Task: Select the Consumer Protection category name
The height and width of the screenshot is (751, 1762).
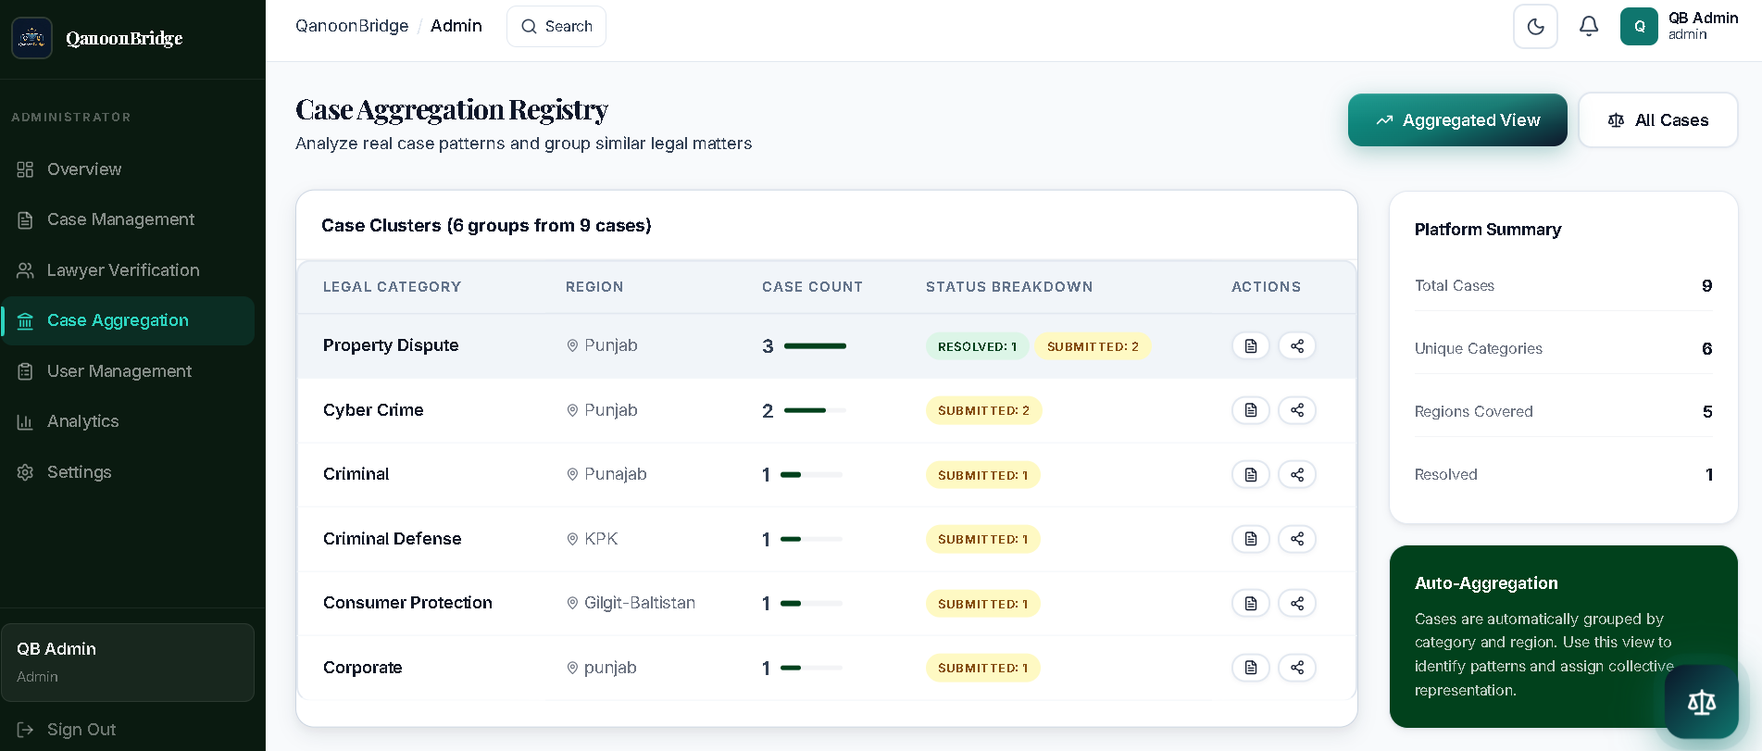Action: click(407, 603)
